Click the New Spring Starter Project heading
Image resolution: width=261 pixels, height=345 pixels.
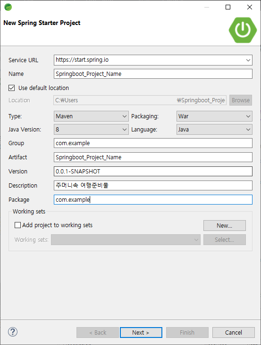(42, 23)
